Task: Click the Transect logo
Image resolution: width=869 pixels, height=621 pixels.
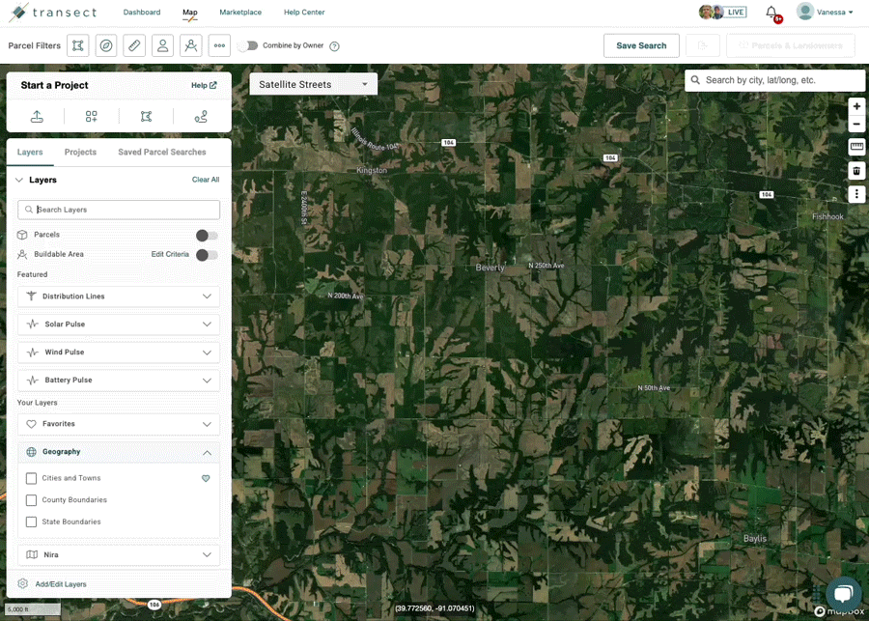Action: tap(53, 13)
